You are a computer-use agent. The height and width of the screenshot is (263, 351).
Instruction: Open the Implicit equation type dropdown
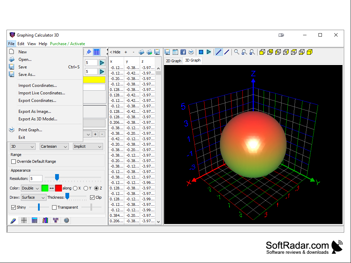coord(88,146)
